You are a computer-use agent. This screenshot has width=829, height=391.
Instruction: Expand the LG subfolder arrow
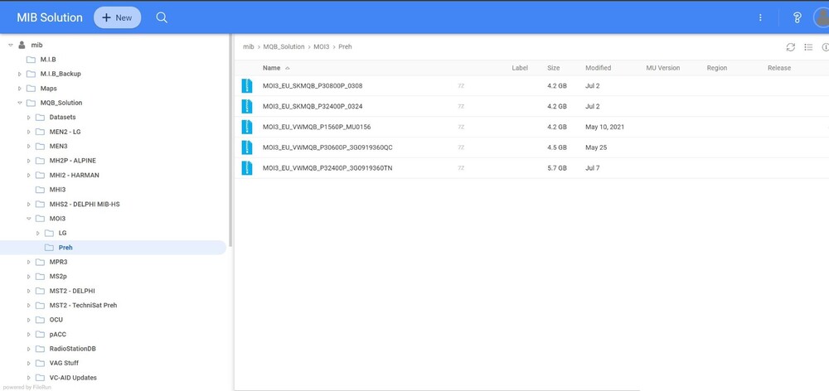coord(38,233)
